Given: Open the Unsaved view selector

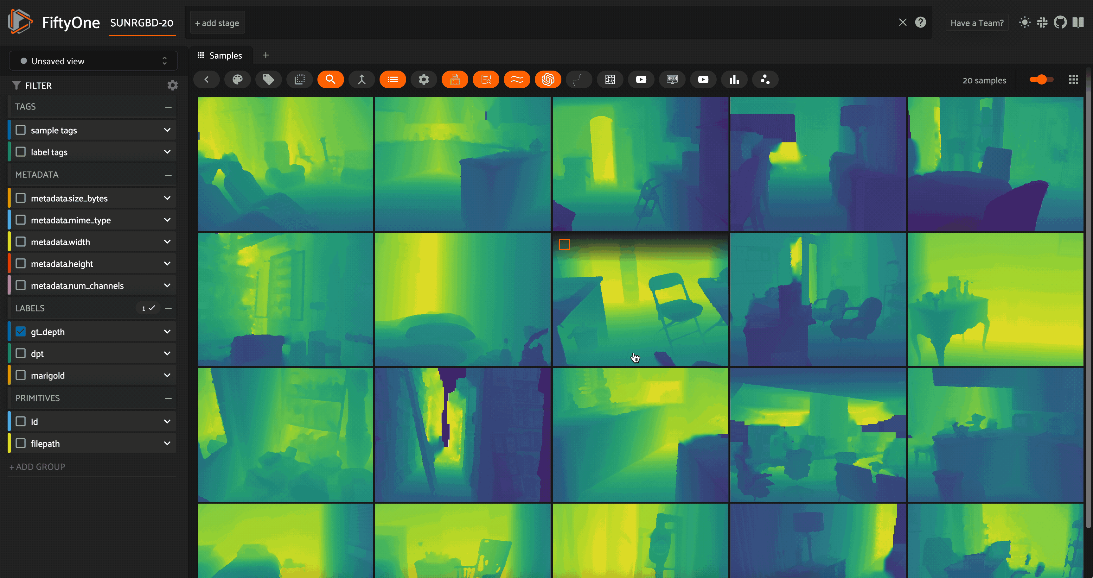Looking at the screenshot, I should click(93, 61).
